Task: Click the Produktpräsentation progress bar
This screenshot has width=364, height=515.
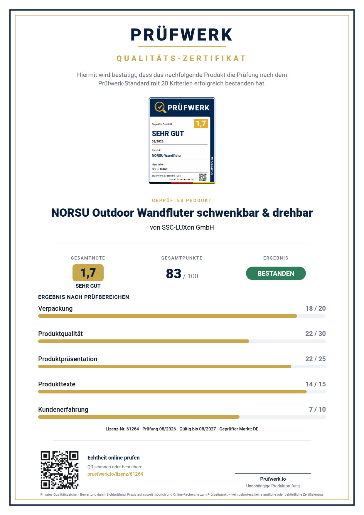Action: [182, 366]
